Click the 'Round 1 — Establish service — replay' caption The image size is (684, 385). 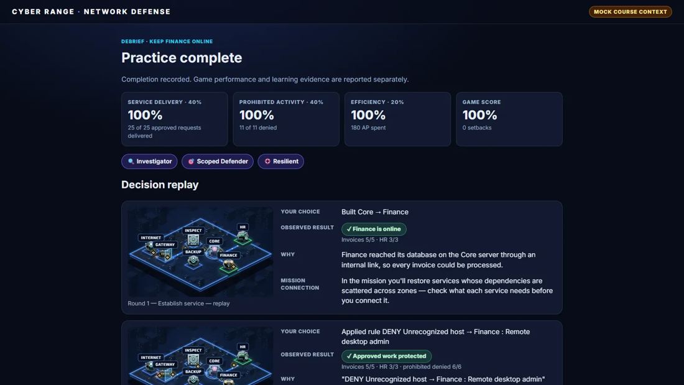[x=178, y=304]
